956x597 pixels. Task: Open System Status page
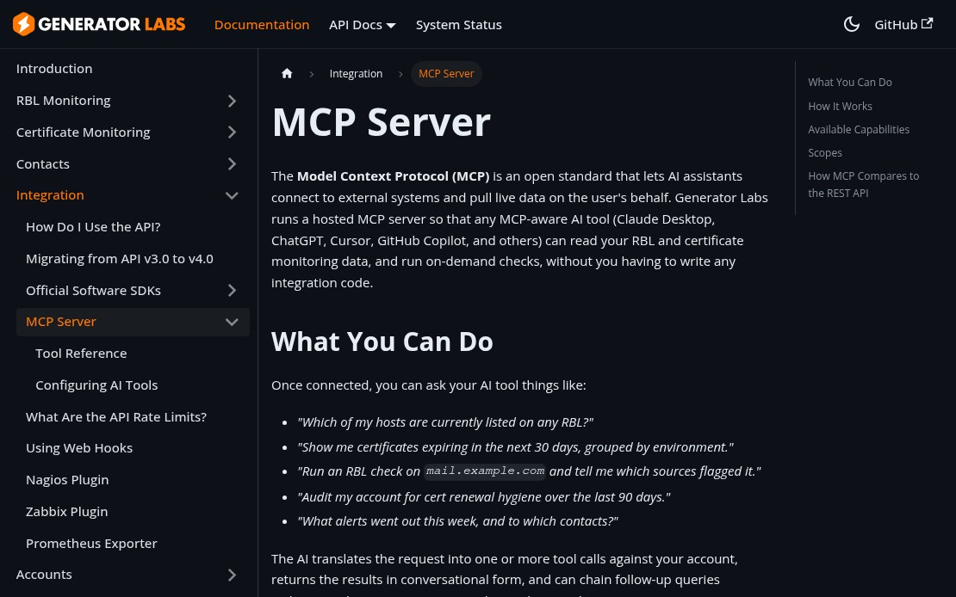[x=458, y=25]
